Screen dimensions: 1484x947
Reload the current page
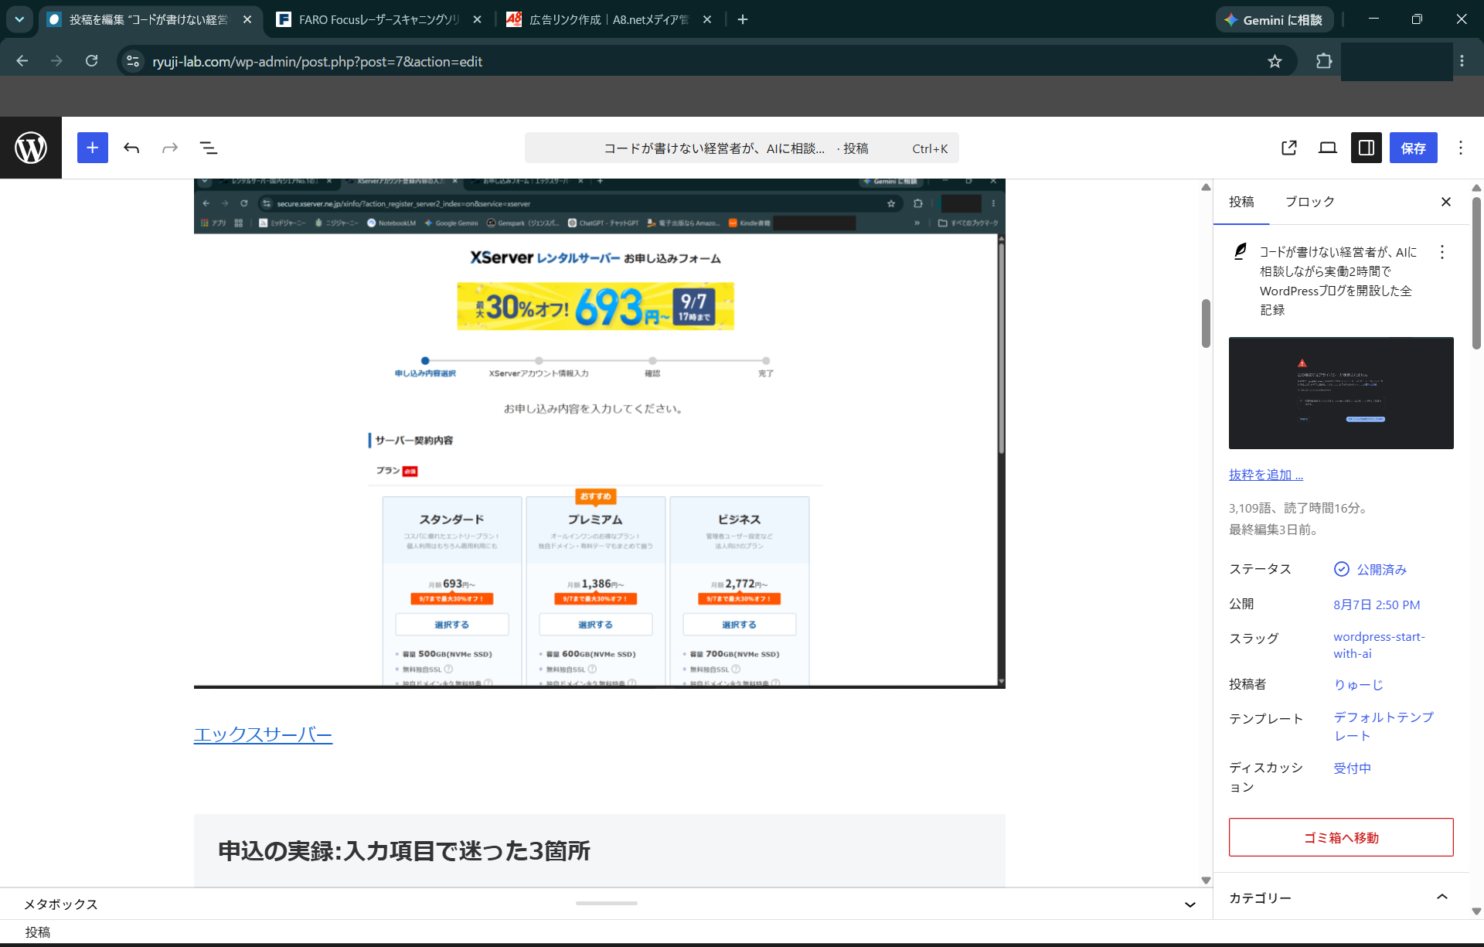click(91, 61)
